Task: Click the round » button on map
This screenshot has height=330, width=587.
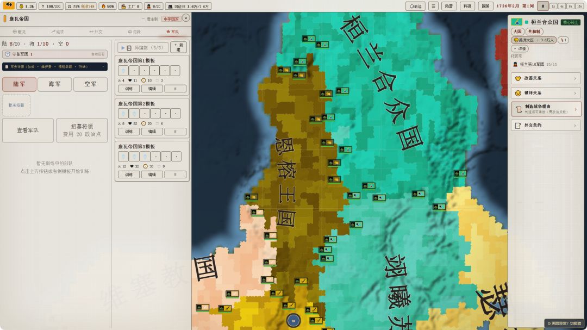Action: [x=293, y=321]
